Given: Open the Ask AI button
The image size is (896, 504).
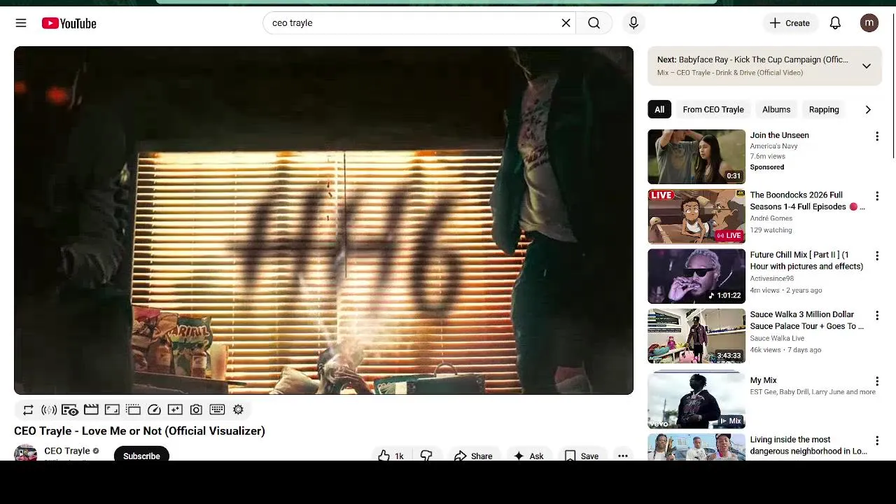Looking at the screenshot, I should pyautogui.click(x=528, y=455).
